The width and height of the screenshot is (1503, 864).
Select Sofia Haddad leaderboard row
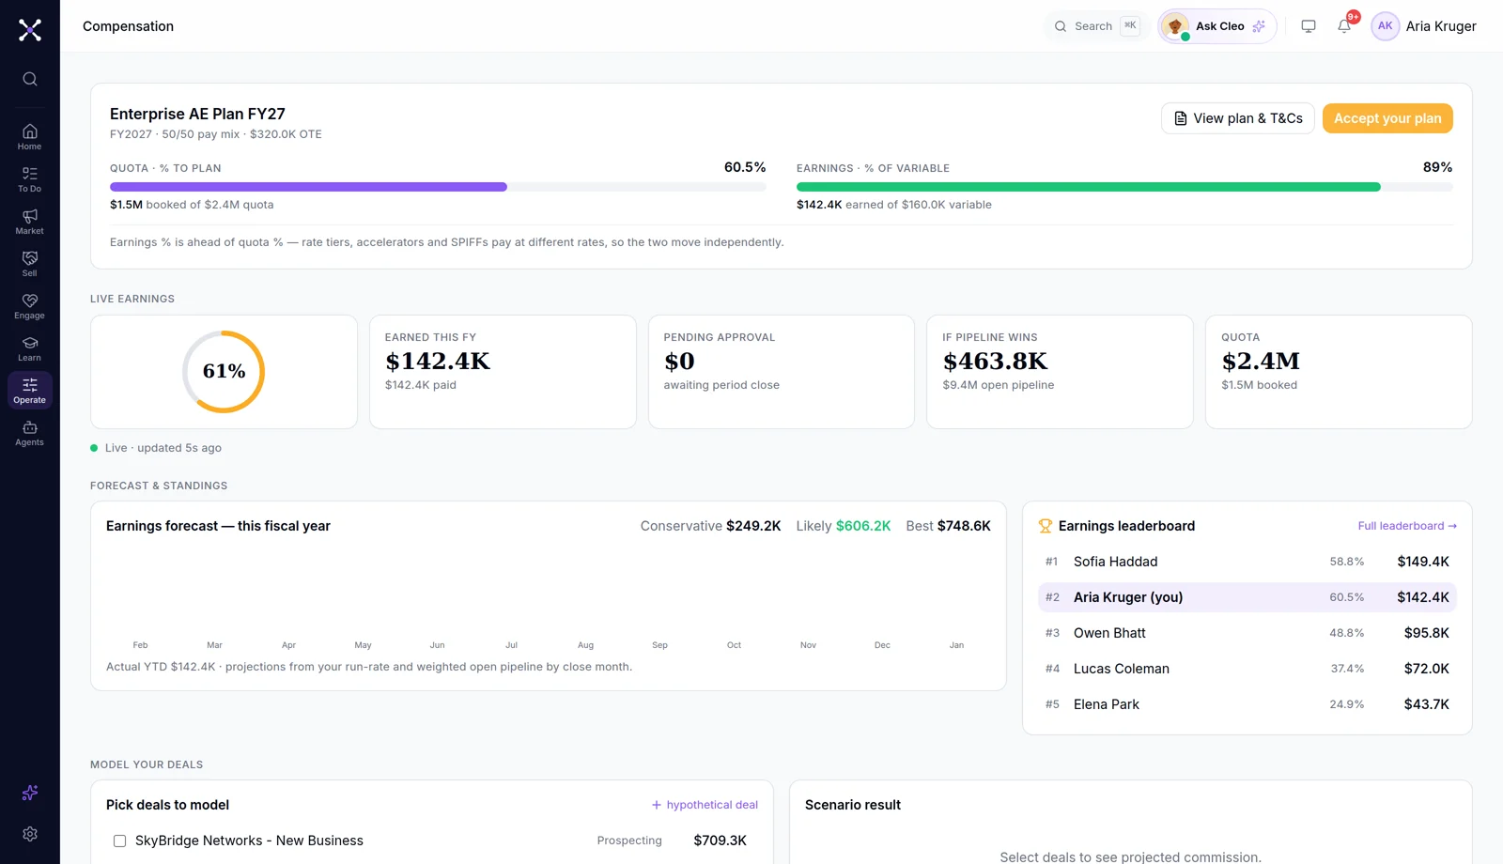coord(1247,562)
